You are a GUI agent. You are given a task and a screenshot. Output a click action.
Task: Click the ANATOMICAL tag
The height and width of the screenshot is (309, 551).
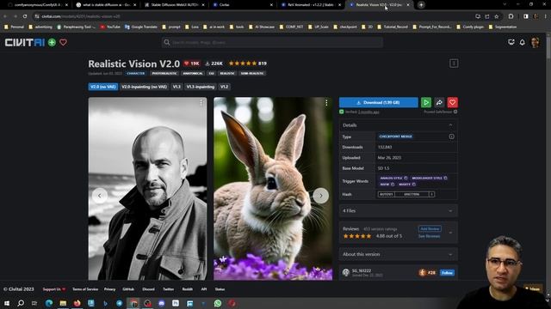(193, 73)
